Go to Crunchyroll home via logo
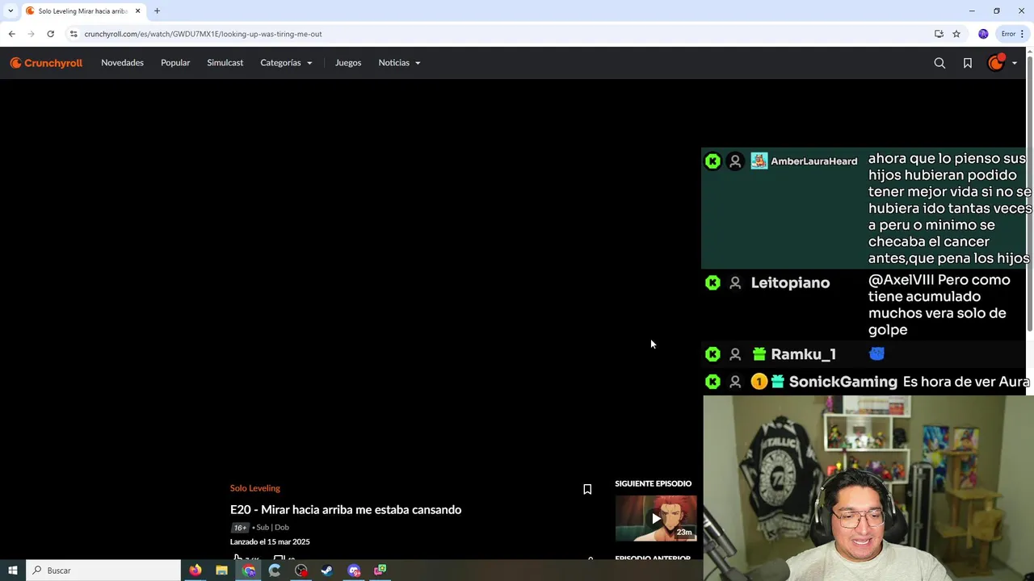 pyautogui.click(x=46, y=63)
